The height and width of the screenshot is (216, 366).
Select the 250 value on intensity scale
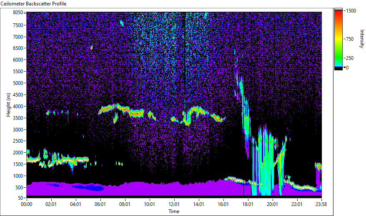350,58
